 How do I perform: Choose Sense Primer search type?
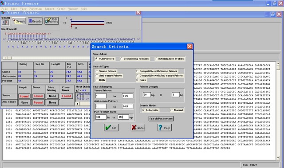106,71
